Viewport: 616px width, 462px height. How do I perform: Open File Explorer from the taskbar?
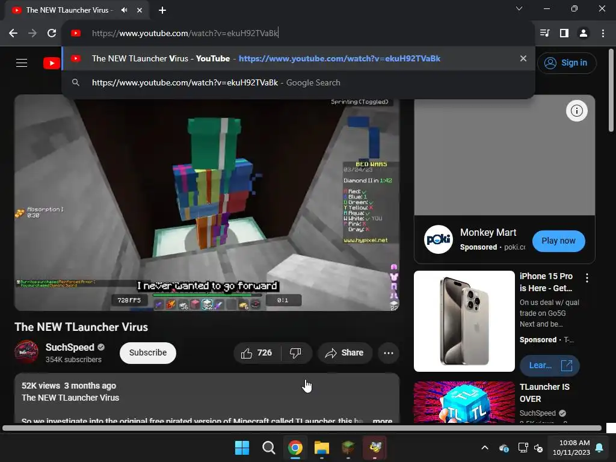point(321,448)
